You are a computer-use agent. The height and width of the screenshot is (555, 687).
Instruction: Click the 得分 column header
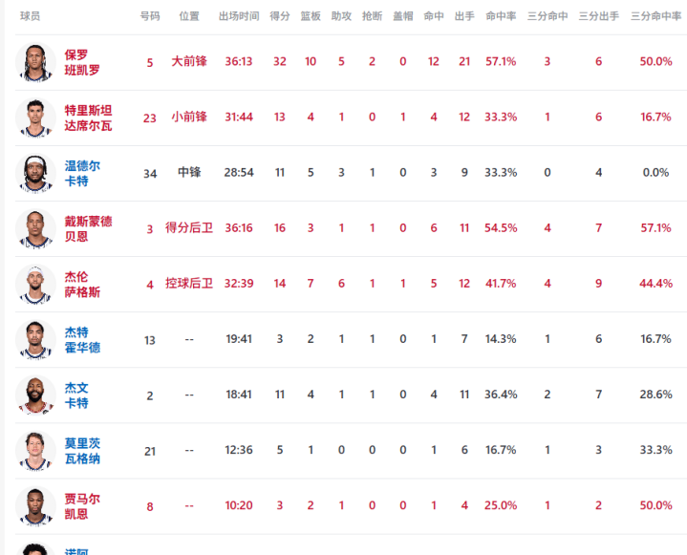tap(280, 17)
